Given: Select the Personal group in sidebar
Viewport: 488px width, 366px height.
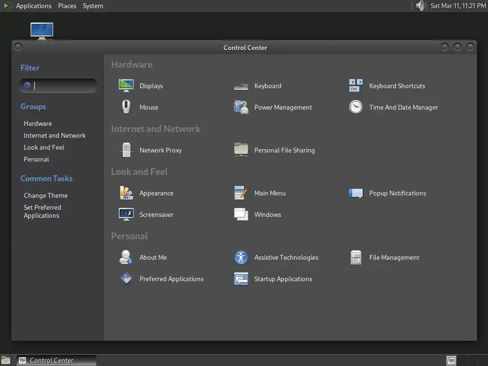Looking at the screenshot, I should 36,159.
